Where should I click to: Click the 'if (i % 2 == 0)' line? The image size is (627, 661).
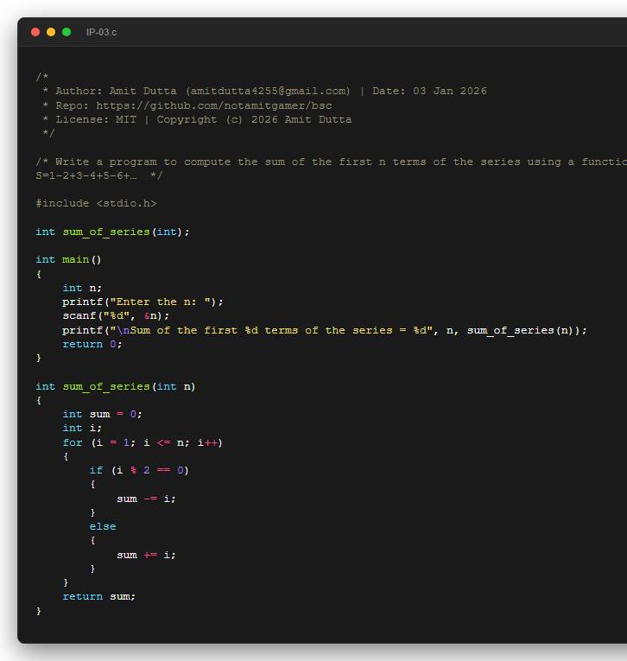(x=139, y=470)
